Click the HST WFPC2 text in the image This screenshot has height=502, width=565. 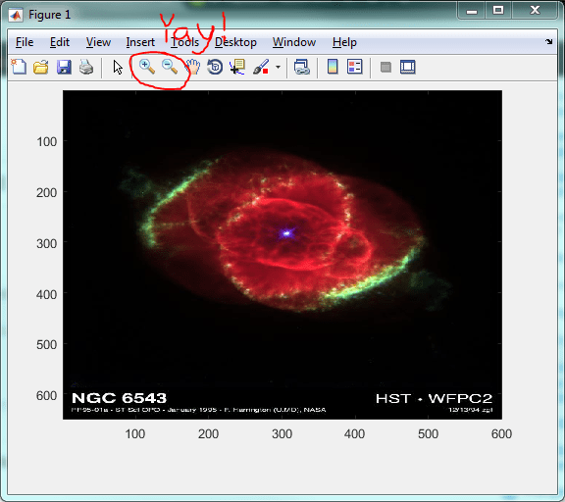pyautogui.click(x=434, y=399)
